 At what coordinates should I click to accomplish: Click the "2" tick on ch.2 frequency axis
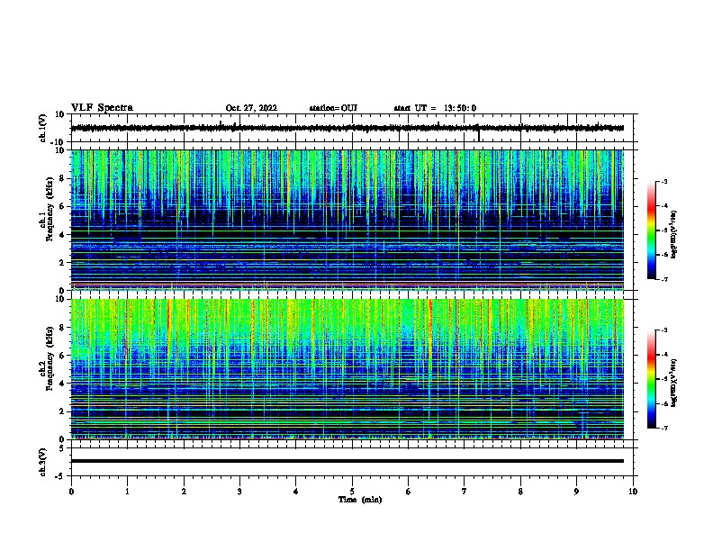pyautogui.click(x=62, y=411)
